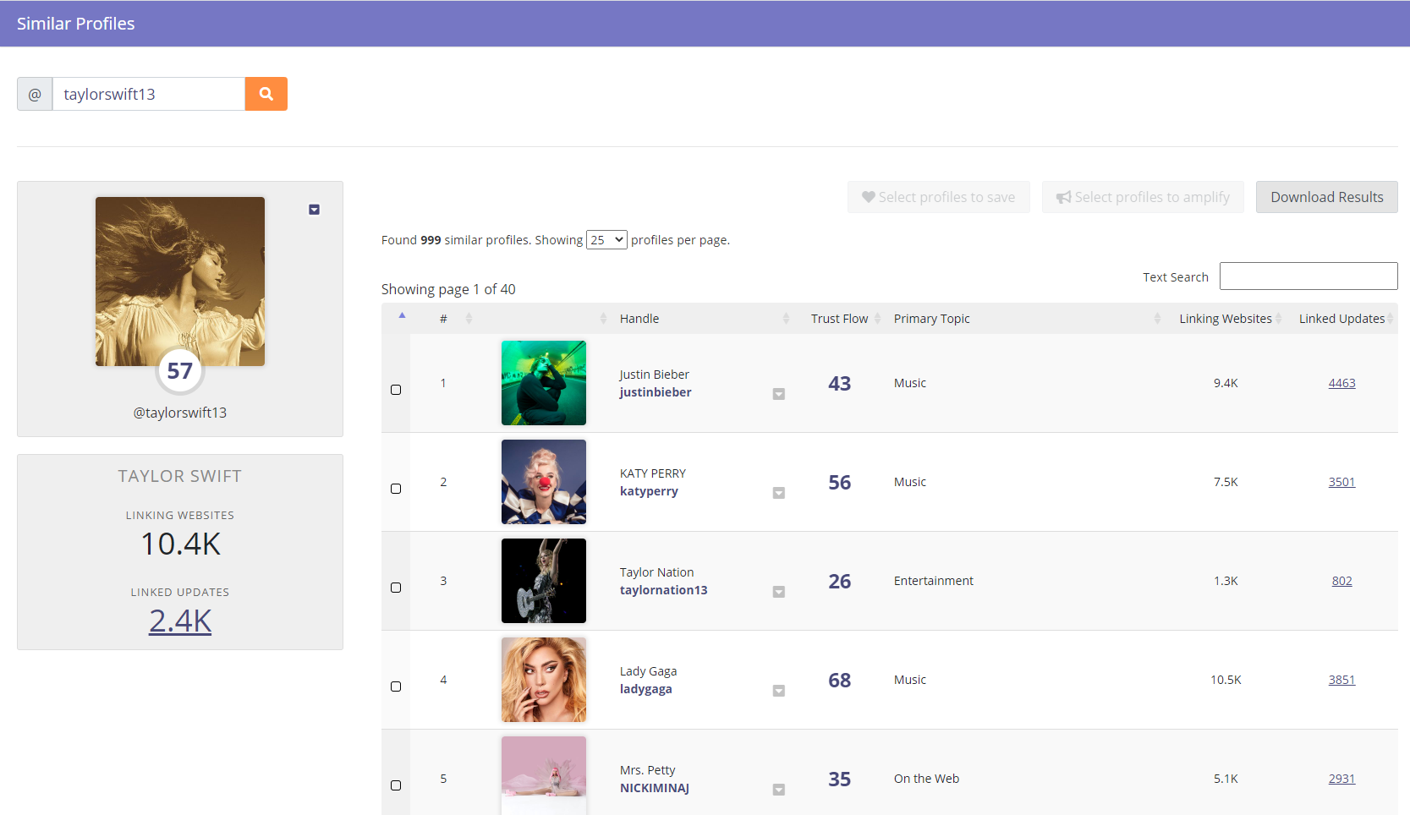Click the taylornation13 handle text
Screen dimensions: 1410x815
coord(664,590)
